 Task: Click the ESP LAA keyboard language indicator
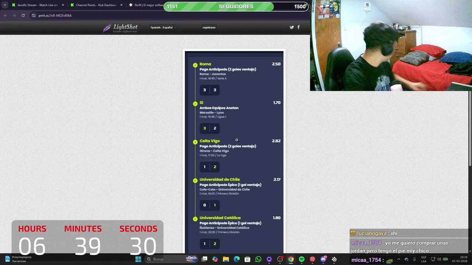(424, 259)
